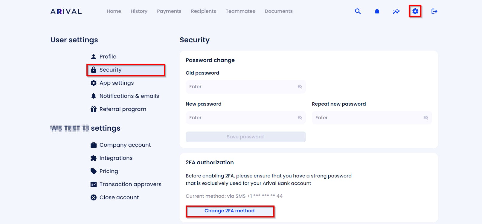The image size is (482, 224).
Task: Toggle visibility of Repeat new password
Action: pos(426,118)
